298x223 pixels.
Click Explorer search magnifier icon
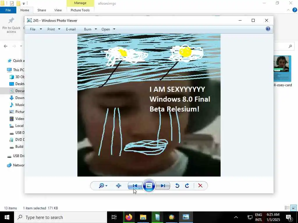290,46
